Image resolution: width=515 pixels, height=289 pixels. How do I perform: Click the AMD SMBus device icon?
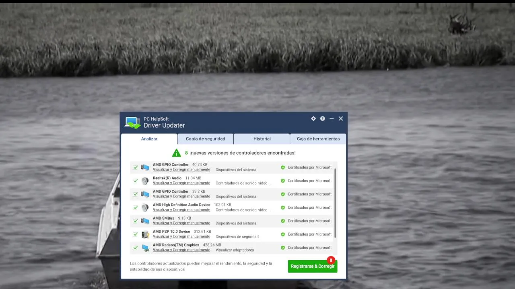coord(145,221)
